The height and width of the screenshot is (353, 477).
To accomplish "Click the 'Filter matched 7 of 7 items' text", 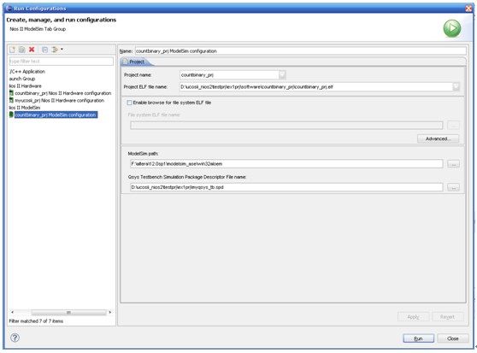I will pyautogui.click(x=36, y=321).
